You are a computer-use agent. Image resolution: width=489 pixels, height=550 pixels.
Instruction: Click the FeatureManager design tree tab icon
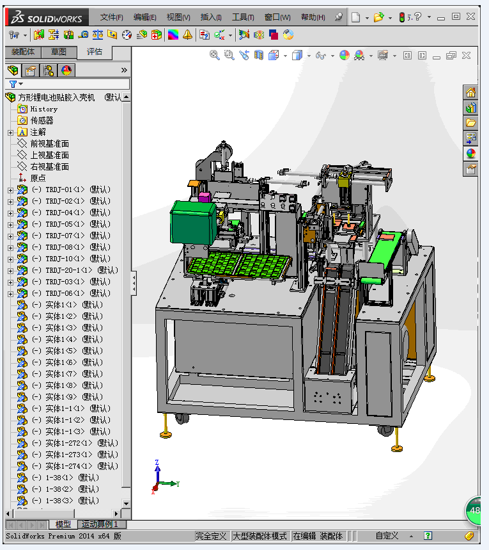tap(13, 70)
